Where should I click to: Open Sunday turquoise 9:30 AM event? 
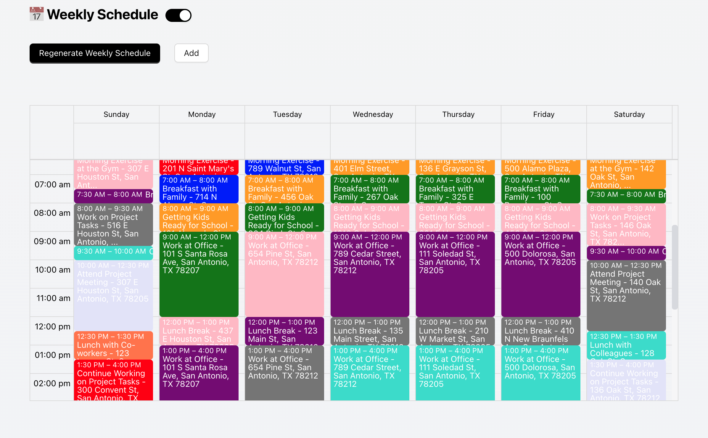click(x=113, y=252)
